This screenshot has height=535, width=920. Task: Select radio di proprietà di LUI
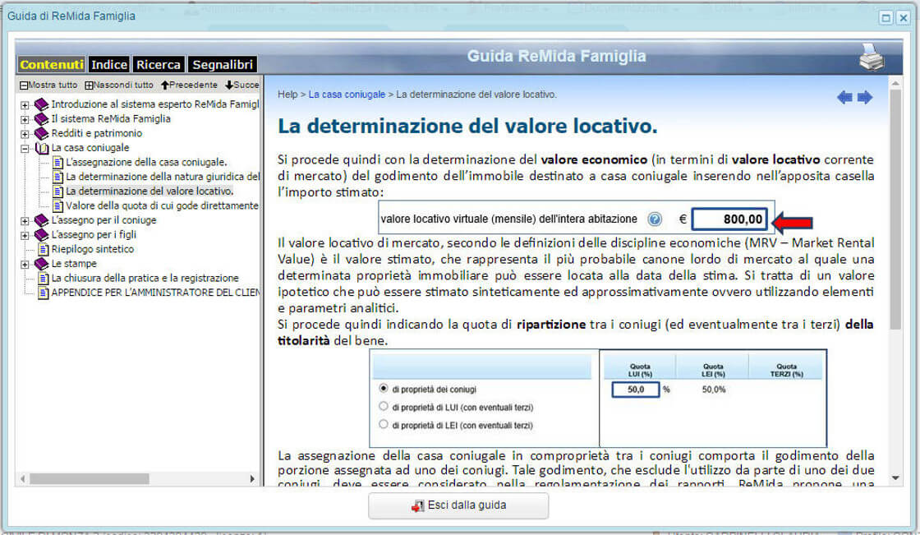pyautogui.click(x=383, y=406)
